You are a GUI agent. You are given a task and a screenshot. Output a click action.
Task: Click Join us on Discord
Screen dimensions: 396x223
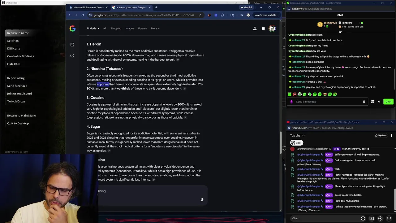(19, 94)
